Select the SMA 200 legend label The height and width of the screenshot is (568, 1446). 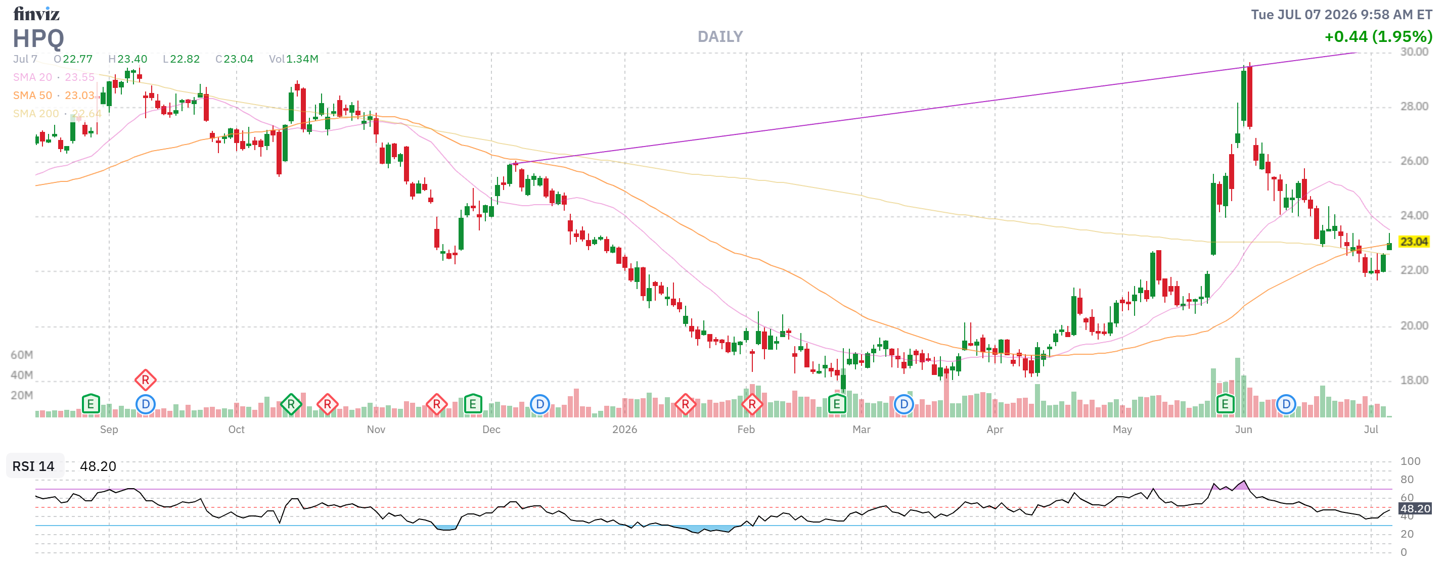click(x=36, y=113)
